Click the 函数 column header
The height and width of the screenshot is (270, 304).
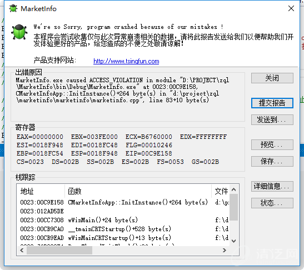(138, 191)
